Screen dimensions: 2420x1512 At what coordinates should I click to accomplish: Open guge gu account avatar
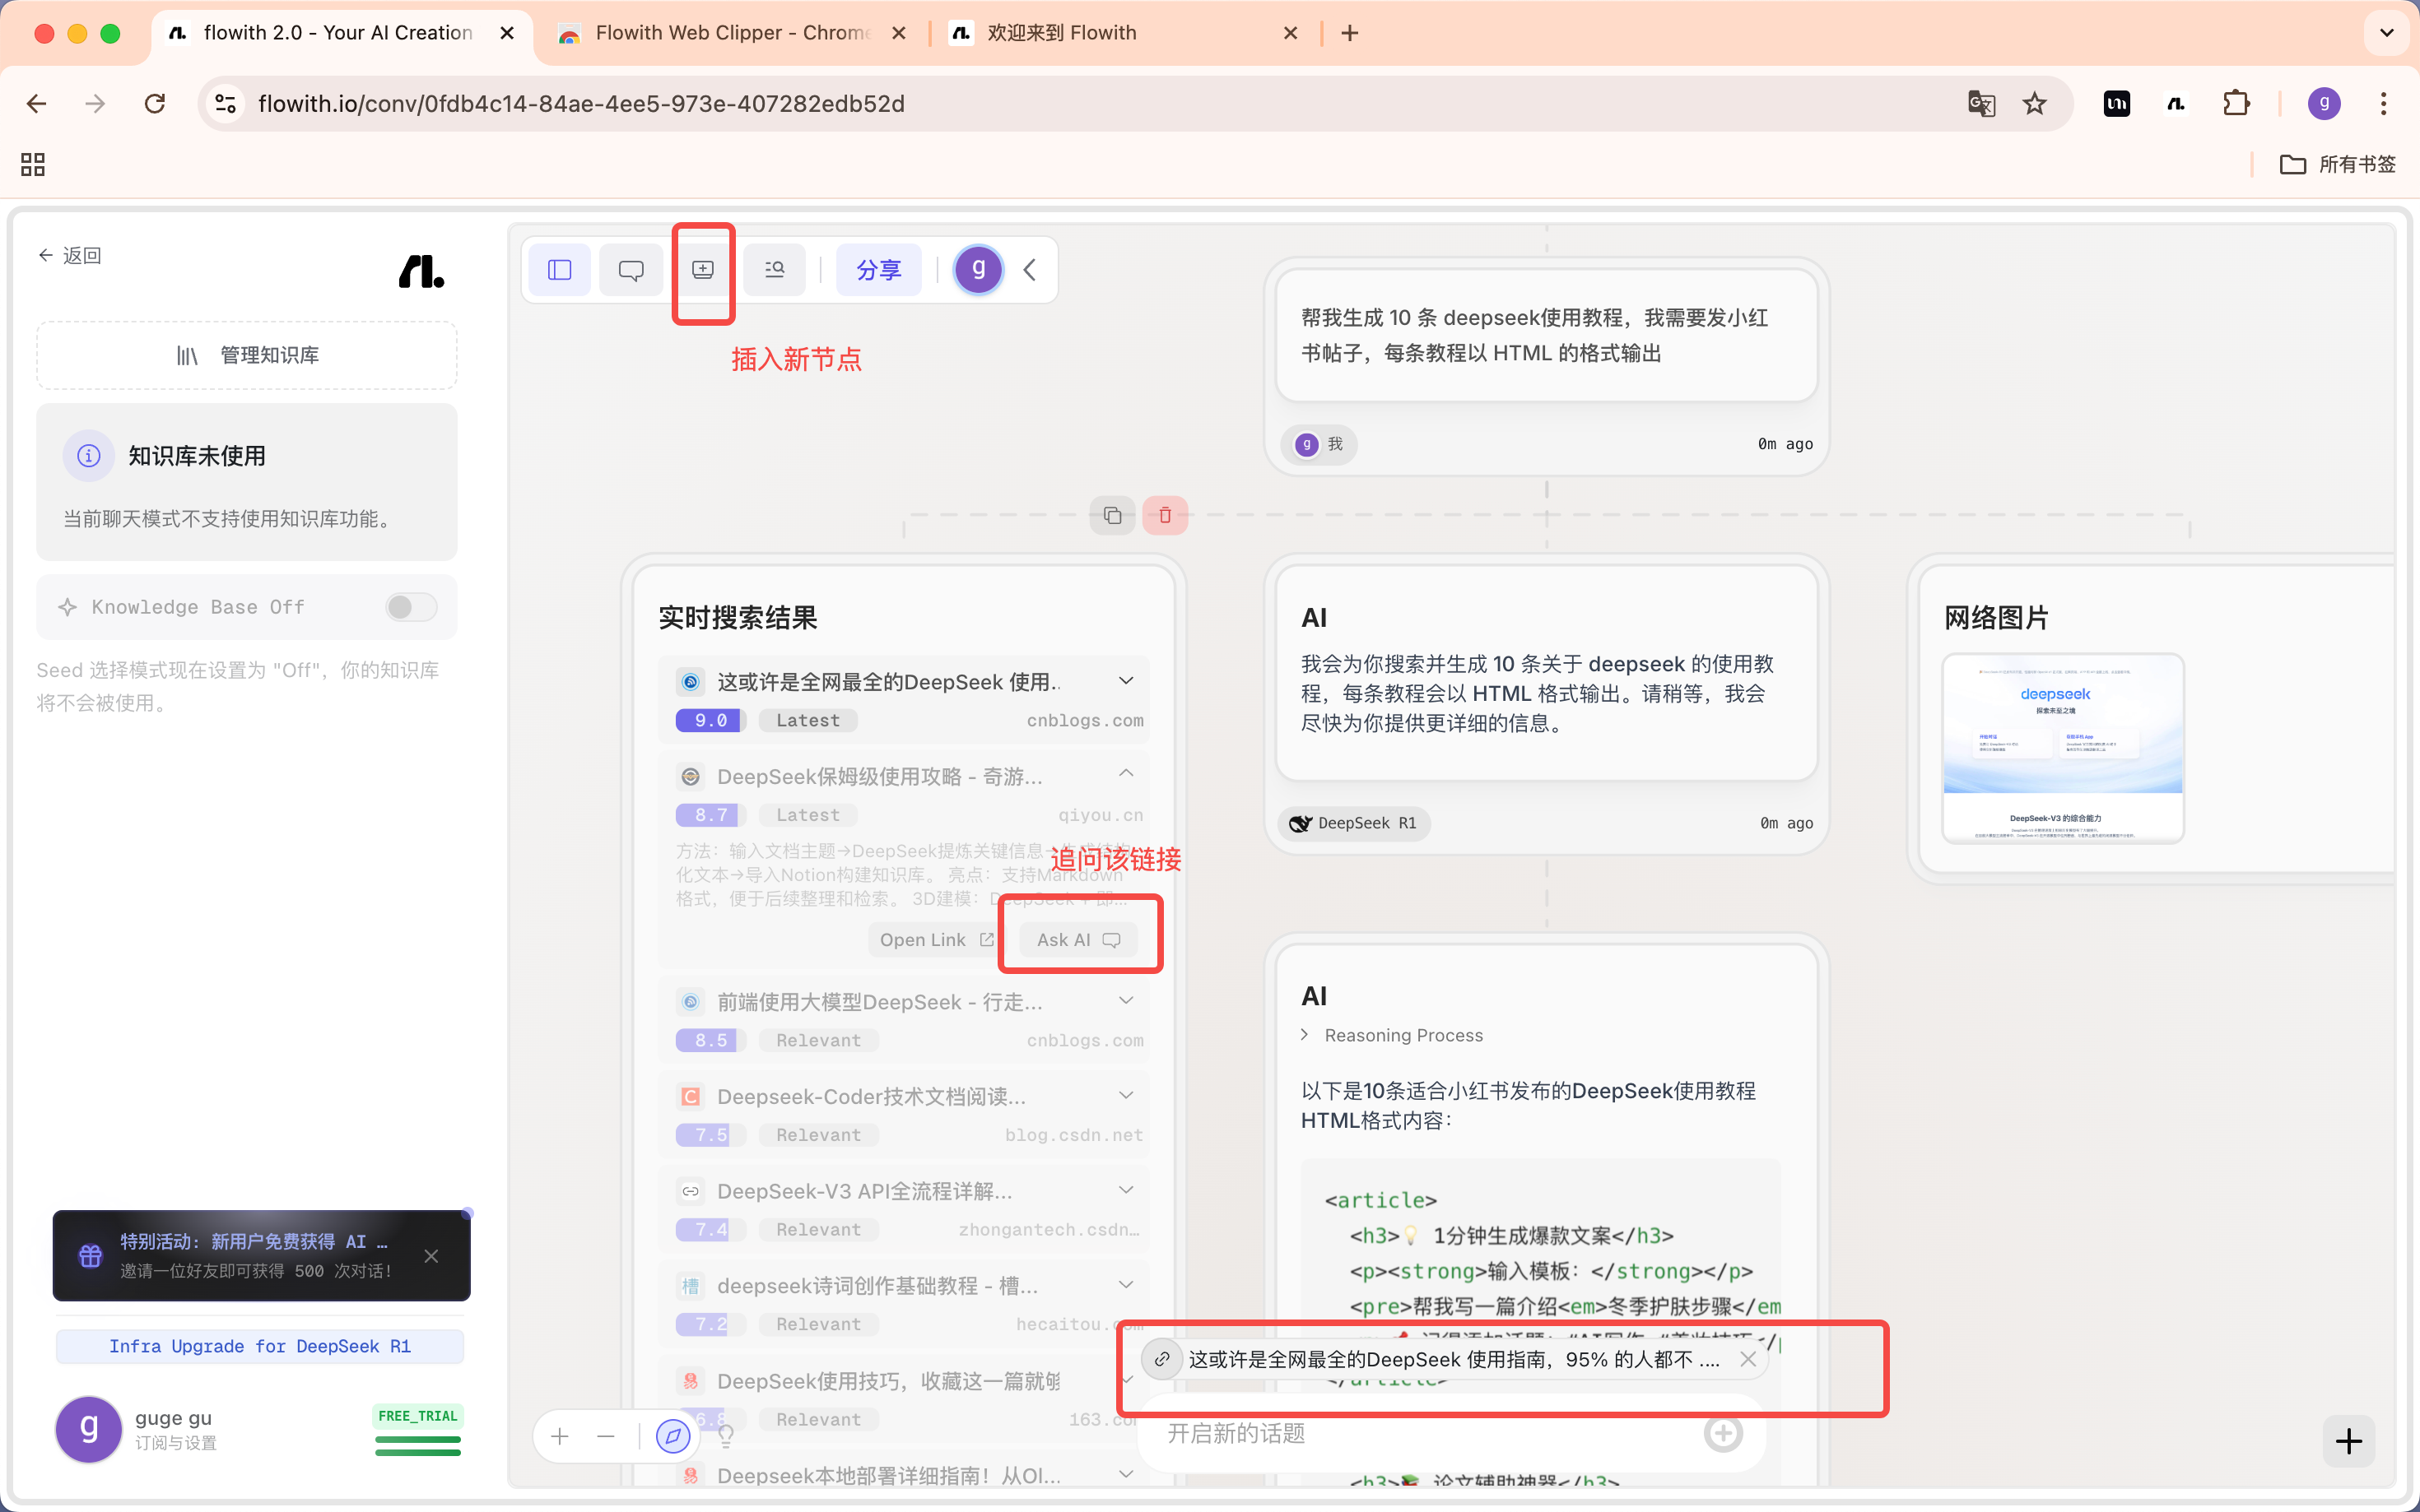point(89,1430)
